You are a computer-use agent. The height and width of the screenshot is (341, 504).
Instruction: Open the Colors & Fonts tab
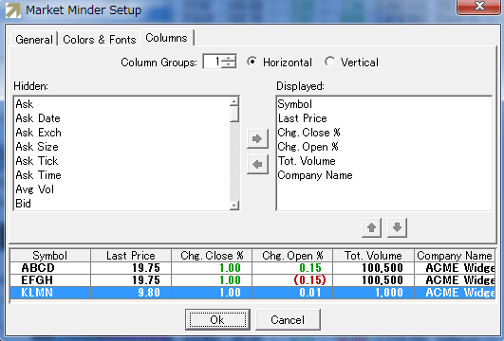[x=100, y=40]
